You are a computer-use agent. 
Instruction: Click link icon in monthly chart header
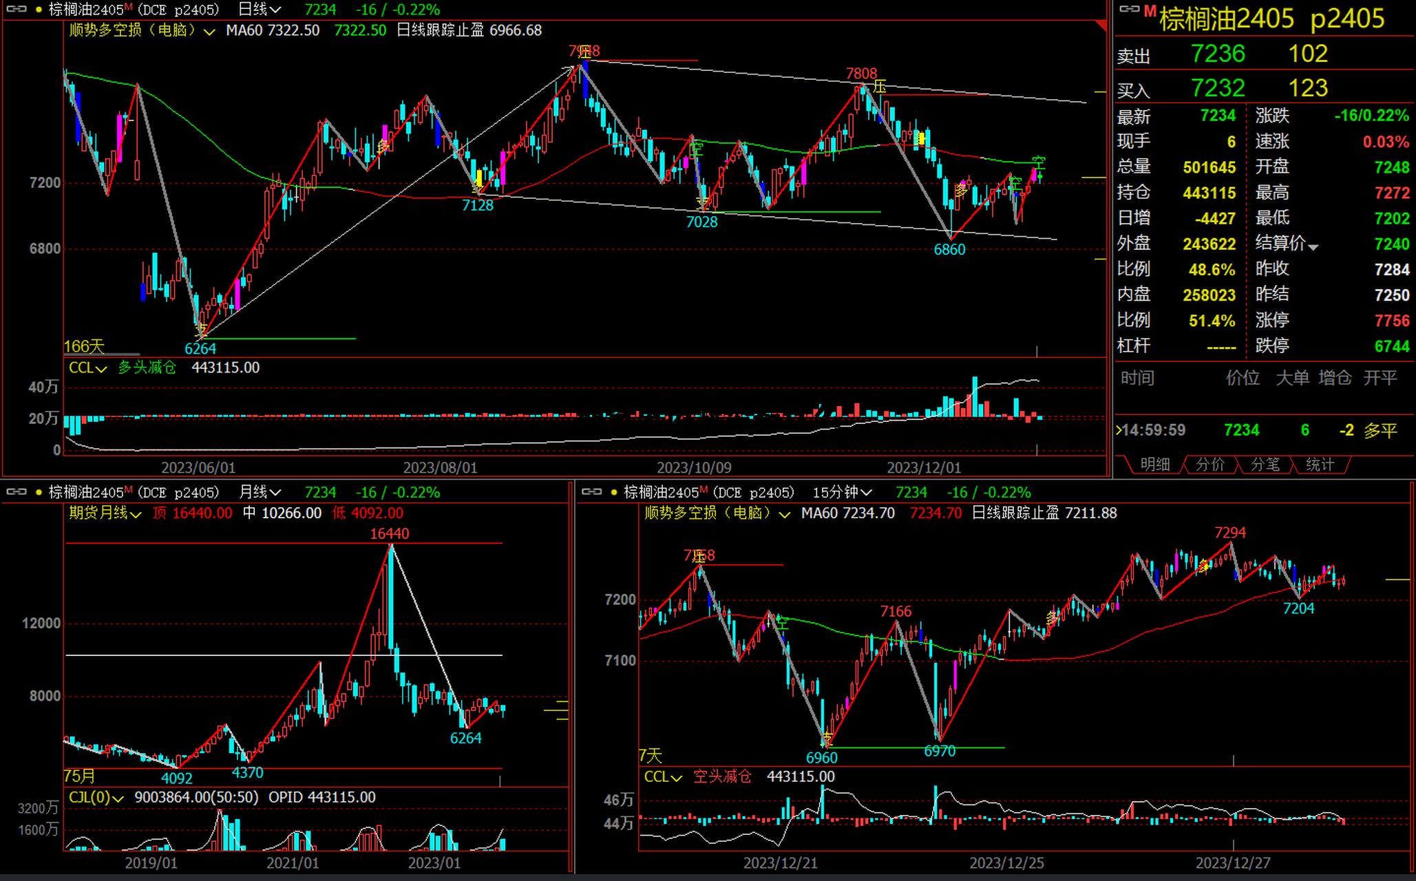(x=17, y=492)
